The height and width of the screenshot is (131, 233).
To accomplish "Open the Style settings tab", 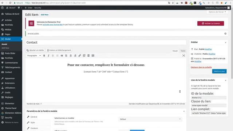I will (32, 123).
